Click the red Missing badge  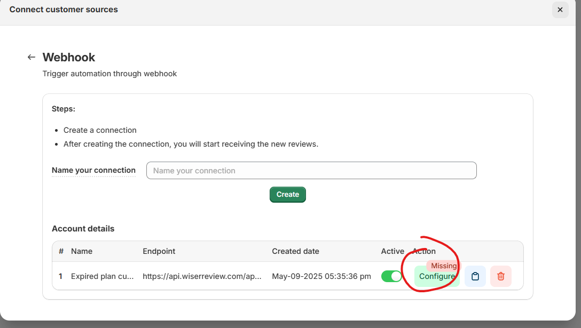(443, 266)
